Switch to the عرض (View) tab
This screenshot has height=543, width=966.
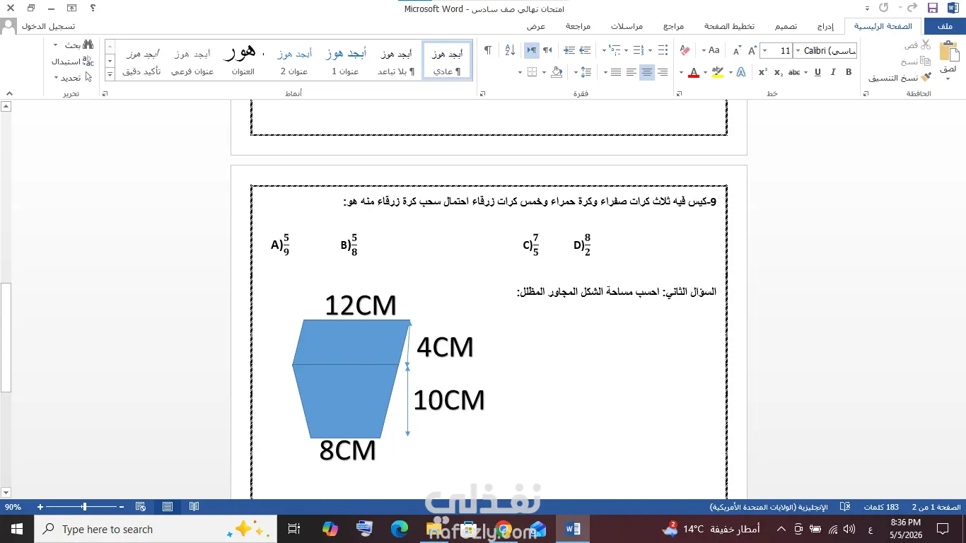pyautogui.click(x=536, y=26)
